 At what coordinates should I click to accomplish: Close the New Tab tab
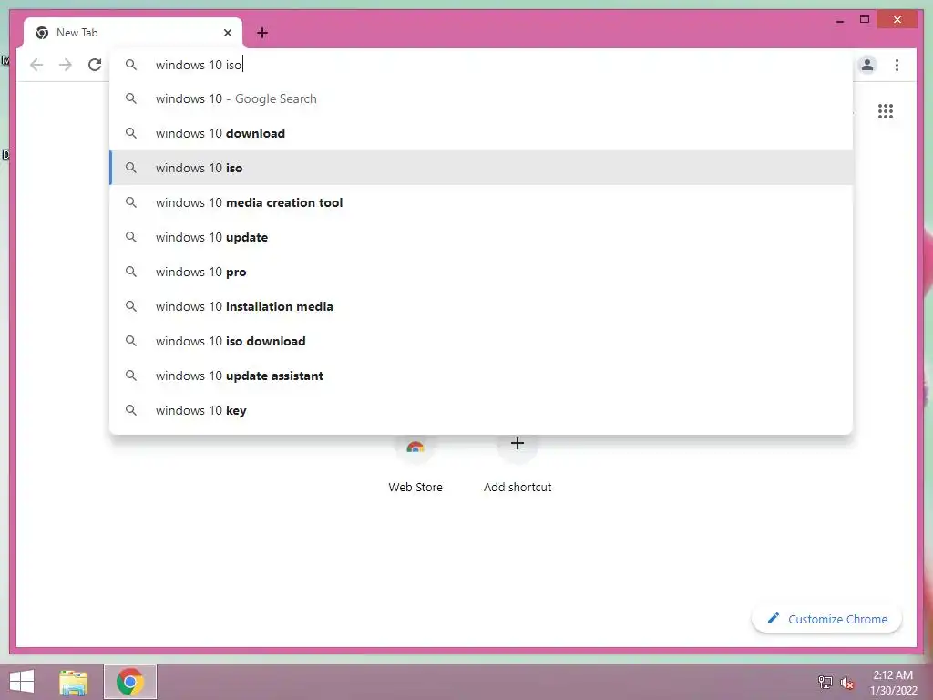coord(227,33)
